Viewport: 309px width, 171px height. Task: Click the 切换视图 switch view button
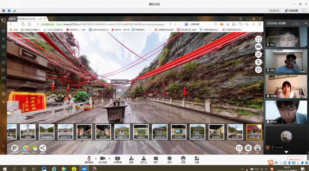(291, 11)
